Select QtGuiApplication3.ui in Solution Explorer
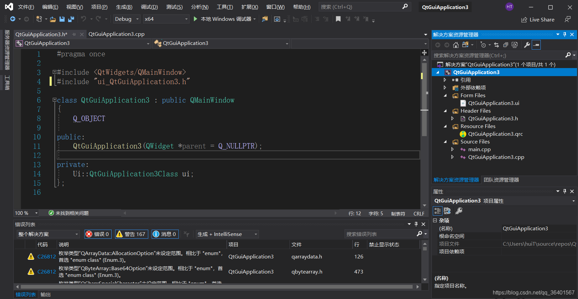The image size is (578, 299). click(x=493, y=103)
